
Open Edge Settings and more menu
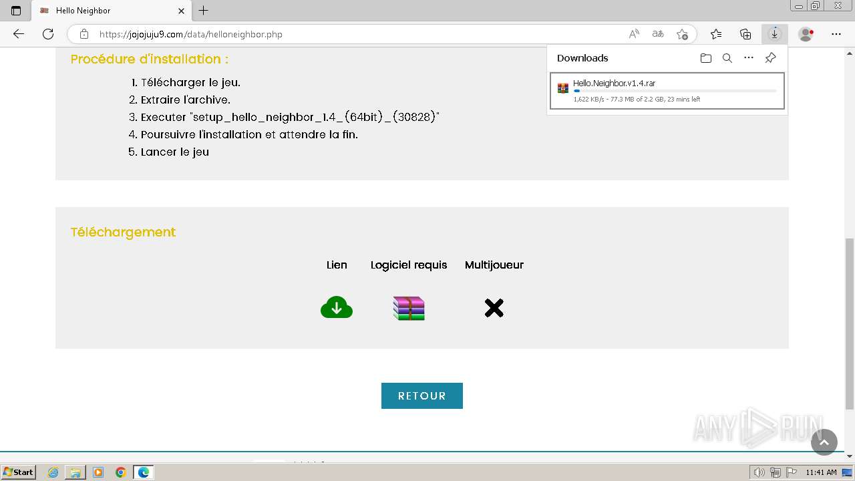(x=836, y=33)
